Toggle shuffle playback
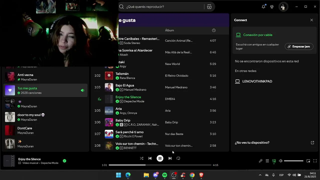The height and width of the screenshot is (180, 320). pos(141,158)
